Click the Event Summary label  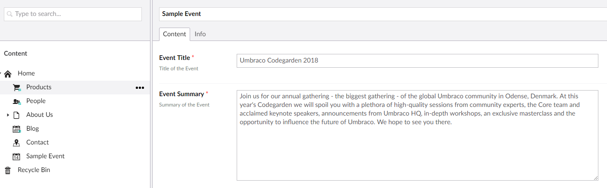pyautogui.click(x=181, y=94)
